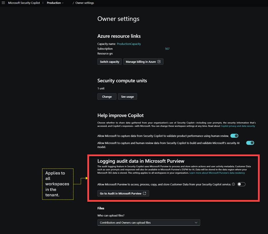Click the 'Azure resource links' heading
Screen dimensions: 268x234
(119, 36)
